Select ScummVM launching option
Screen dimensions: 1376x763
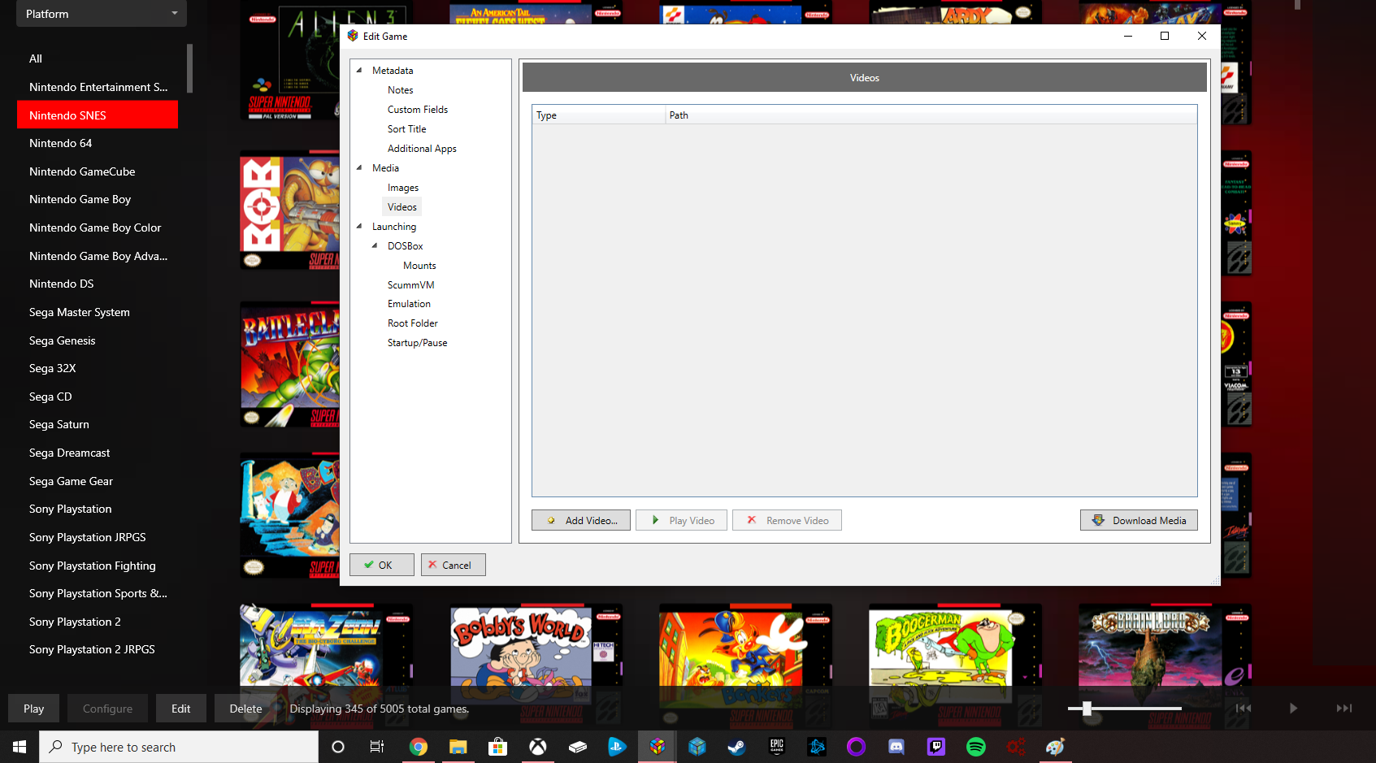coord(410,285)
